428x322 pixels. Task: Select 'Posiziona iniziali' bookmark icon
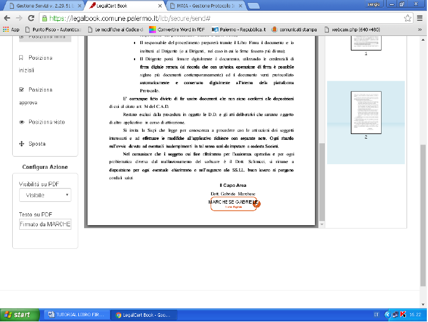tap(21, 58)
